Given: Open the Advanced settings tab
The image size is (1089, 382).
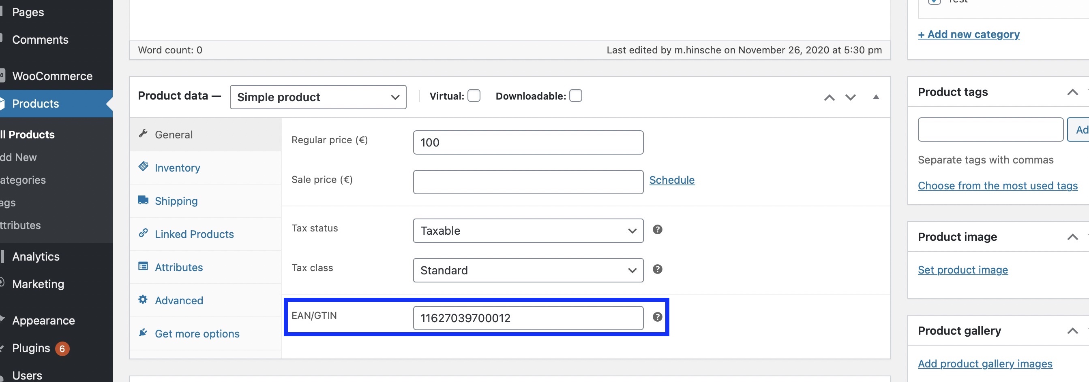Looking at the screenshot, I should click(179, 300).
